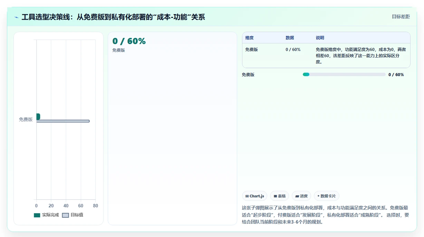Click the 说明 column header
This screenshot has width=424, height=237.
coord(320,38)
